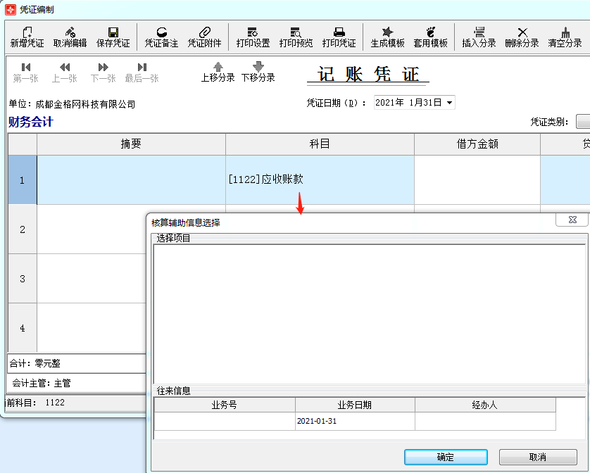Move entry down with 下移分录
The image size is (590, 473).
point(258,72)
